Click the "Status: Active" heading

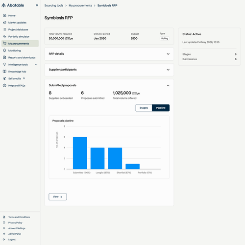click(192, 34)
